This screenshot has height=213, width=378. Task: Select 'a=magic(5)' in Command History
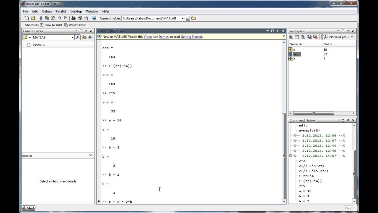coord(309,130)
